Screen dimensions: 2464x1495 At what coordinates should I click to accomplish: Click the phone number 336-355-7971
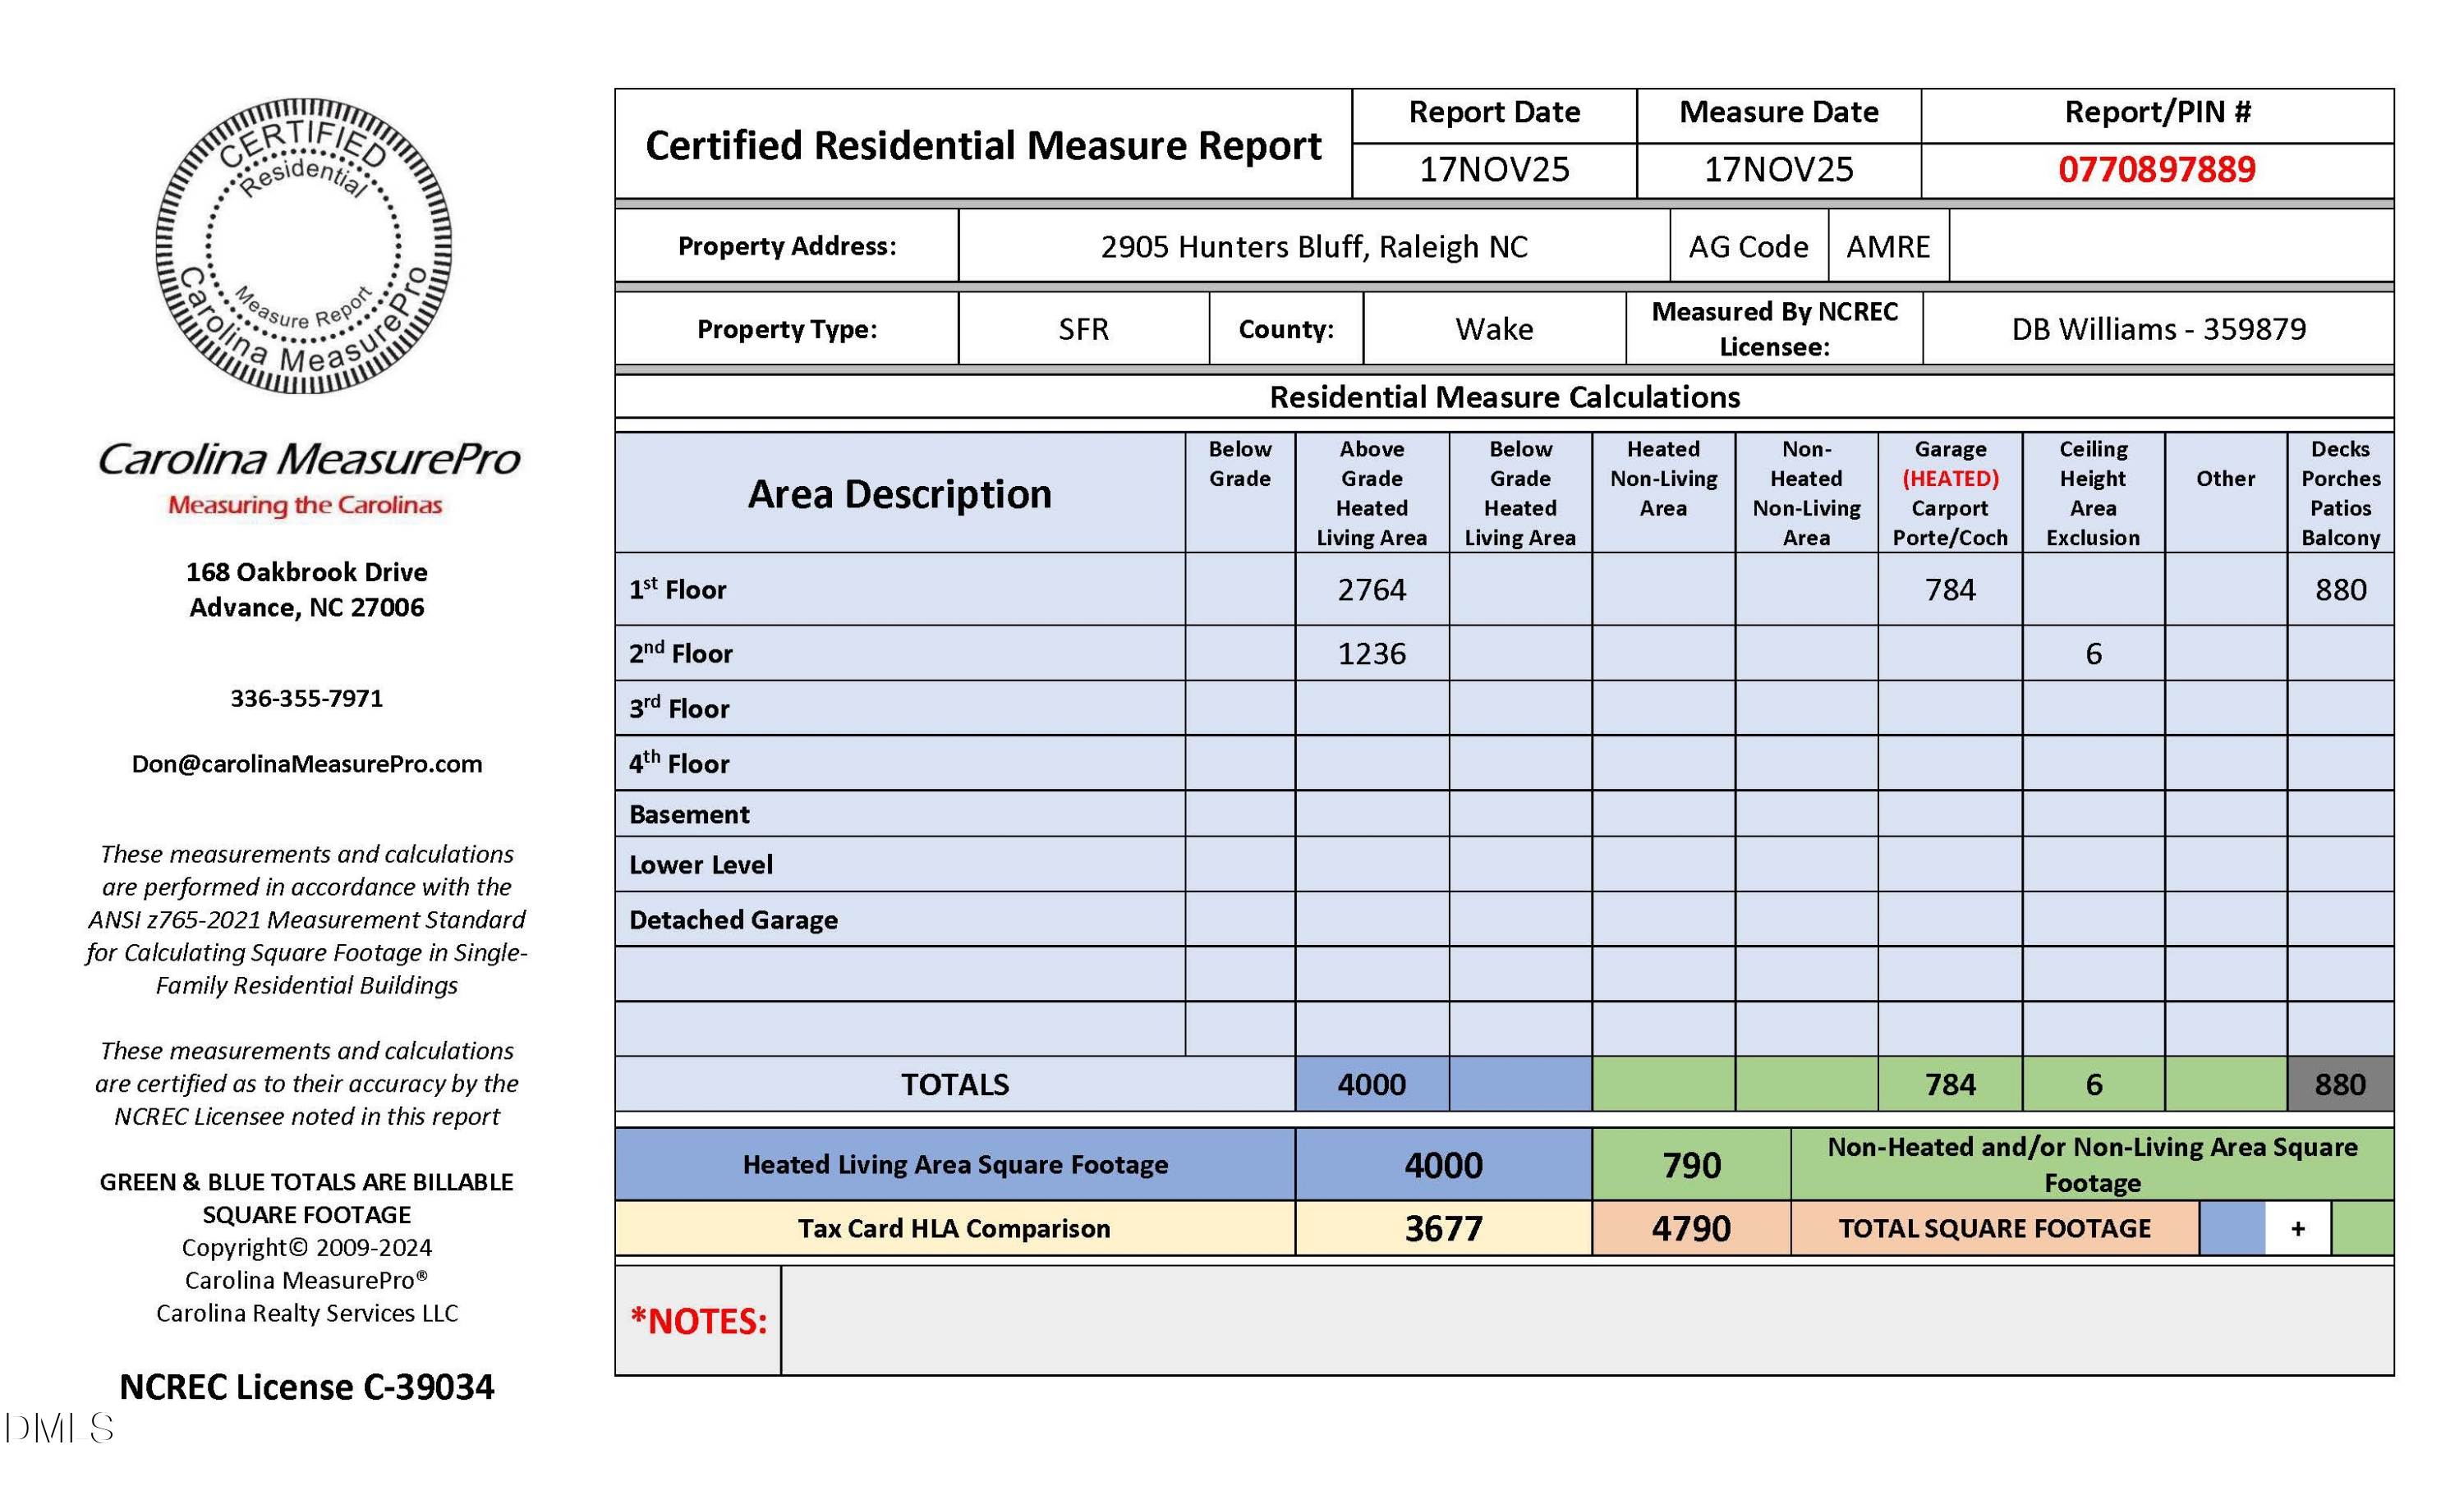[307, 699]
